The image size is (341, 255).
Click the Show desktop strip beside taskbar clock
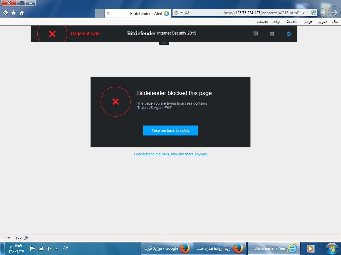(2, 248)
